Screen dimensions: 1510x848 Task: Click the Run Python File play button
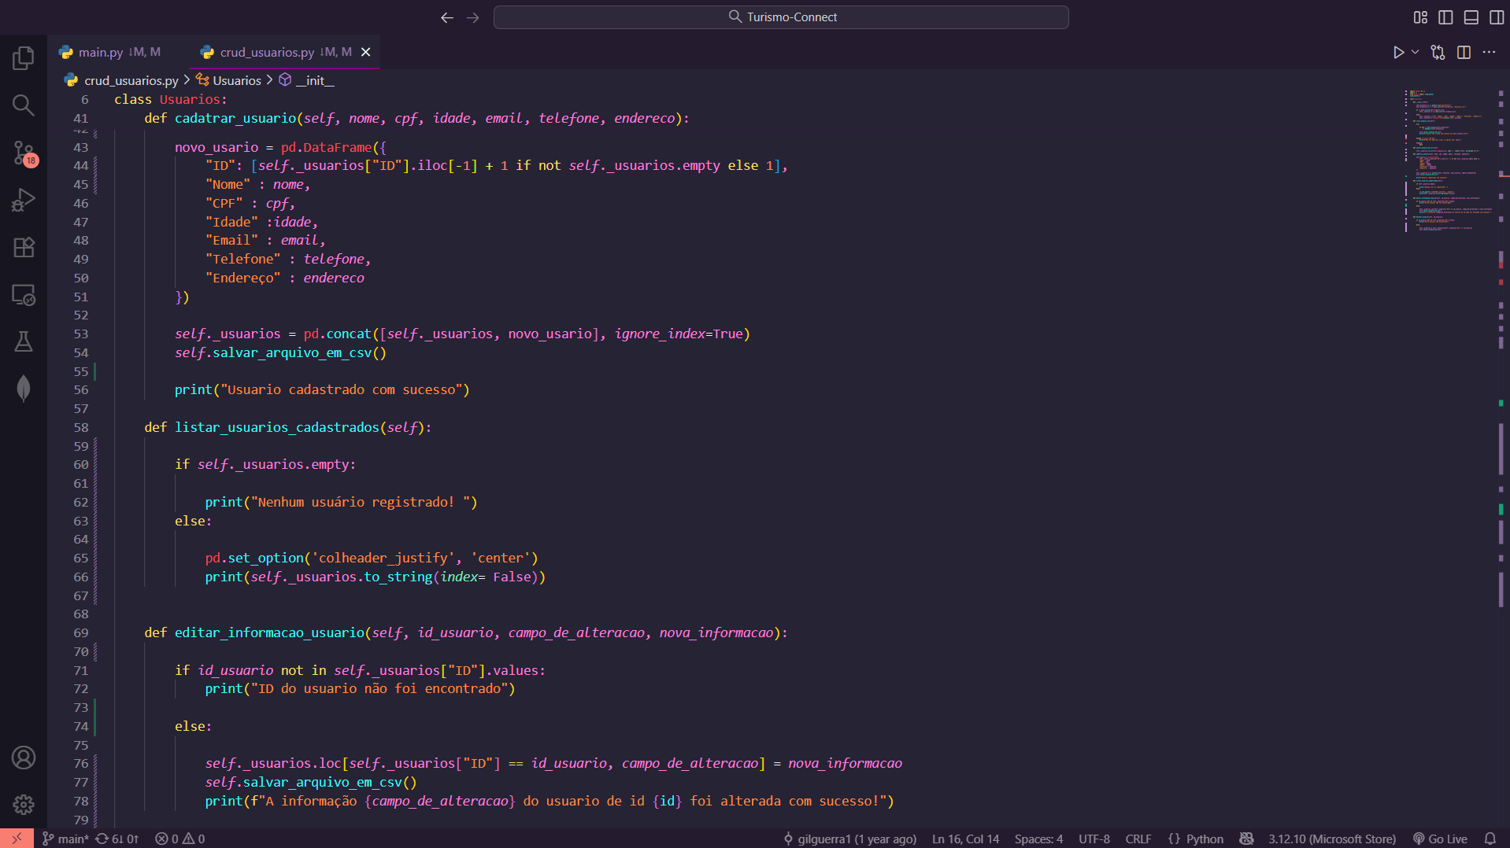(1398, 53)
